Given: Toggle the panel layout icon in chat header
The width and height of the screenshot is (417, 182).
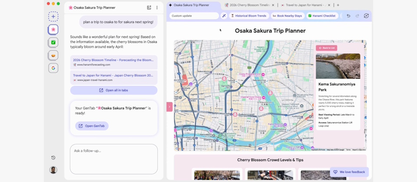Looking at the screenshot, I should tap(149, 7).
